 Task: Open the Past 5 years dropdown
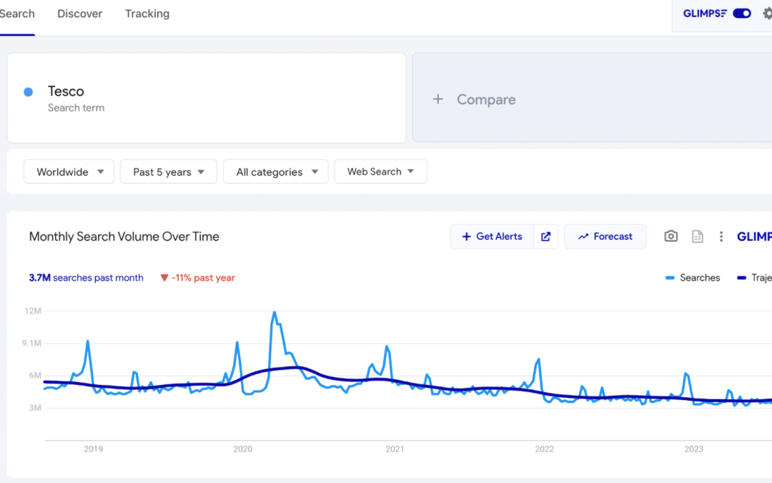pyautogui.click(x=169, y=172)
